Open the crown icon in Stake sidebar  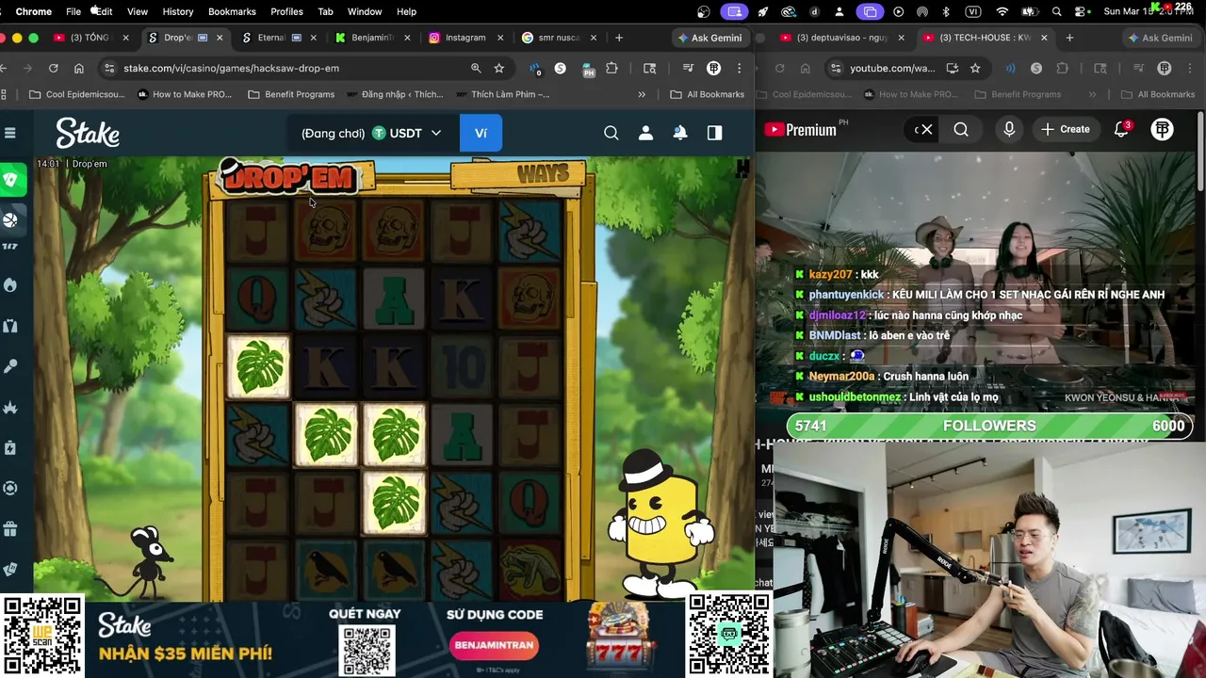click(10, 407)
